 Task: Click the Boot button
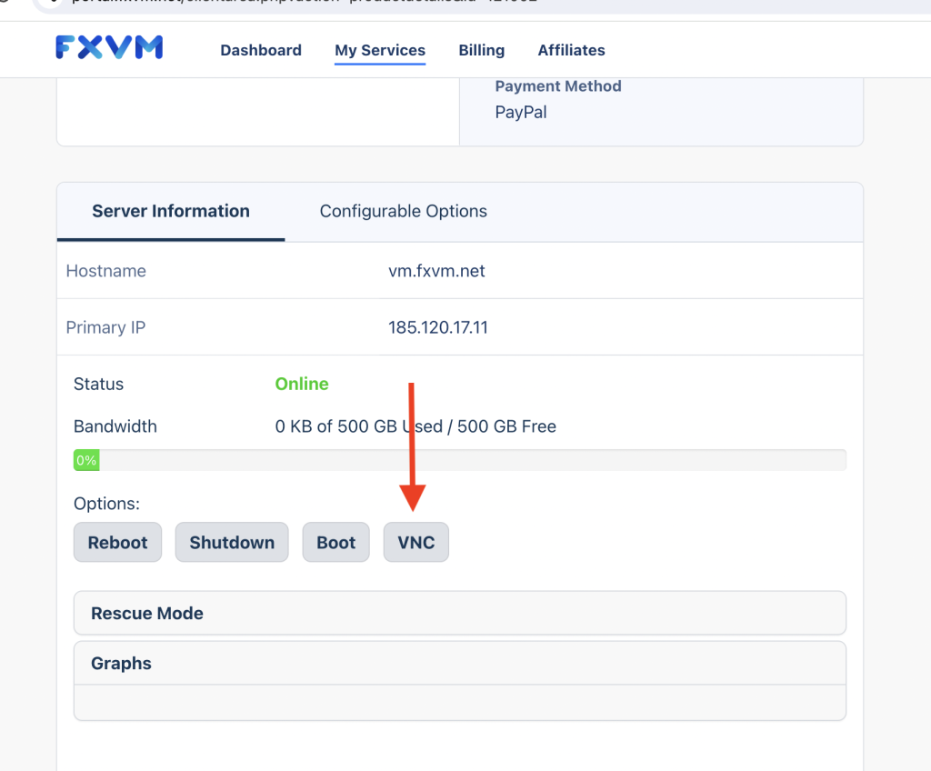coord(336,542)
